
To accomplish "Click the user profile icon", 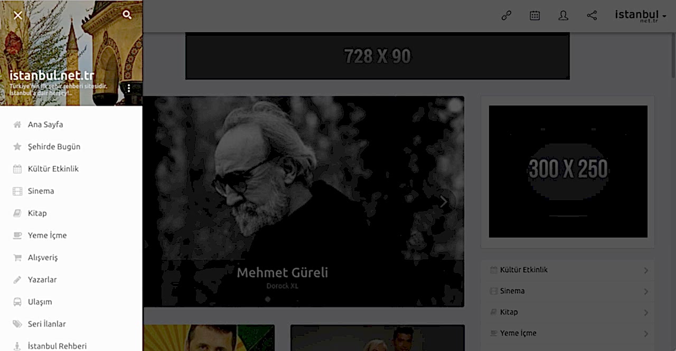I will 564,16.
